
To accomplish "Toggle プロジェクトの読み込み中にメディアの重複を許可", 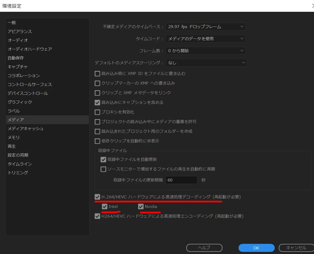I will 97,122.
